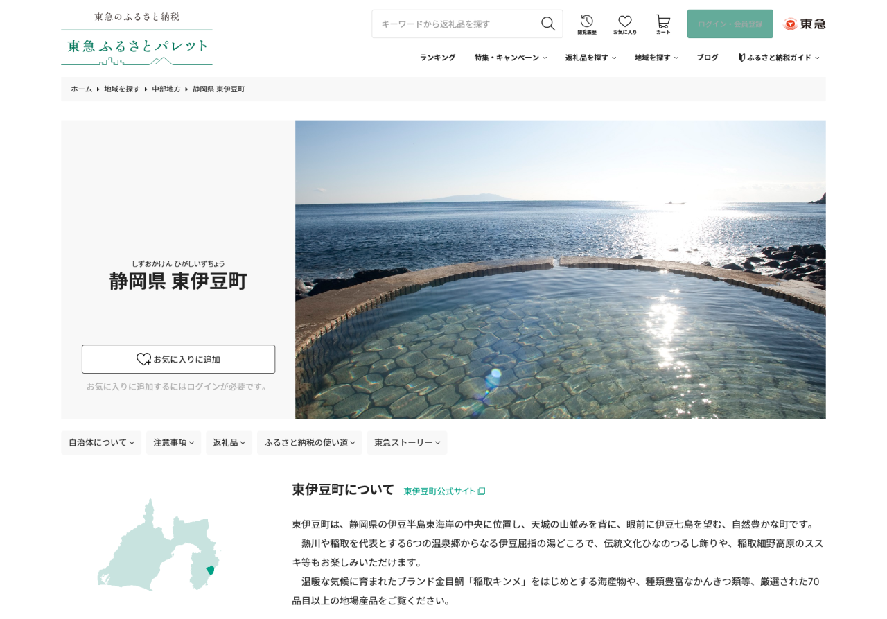The image size is (887, 619).
Task: Click the Shizuoka prefecture map graphic
Action: (159, 546)
